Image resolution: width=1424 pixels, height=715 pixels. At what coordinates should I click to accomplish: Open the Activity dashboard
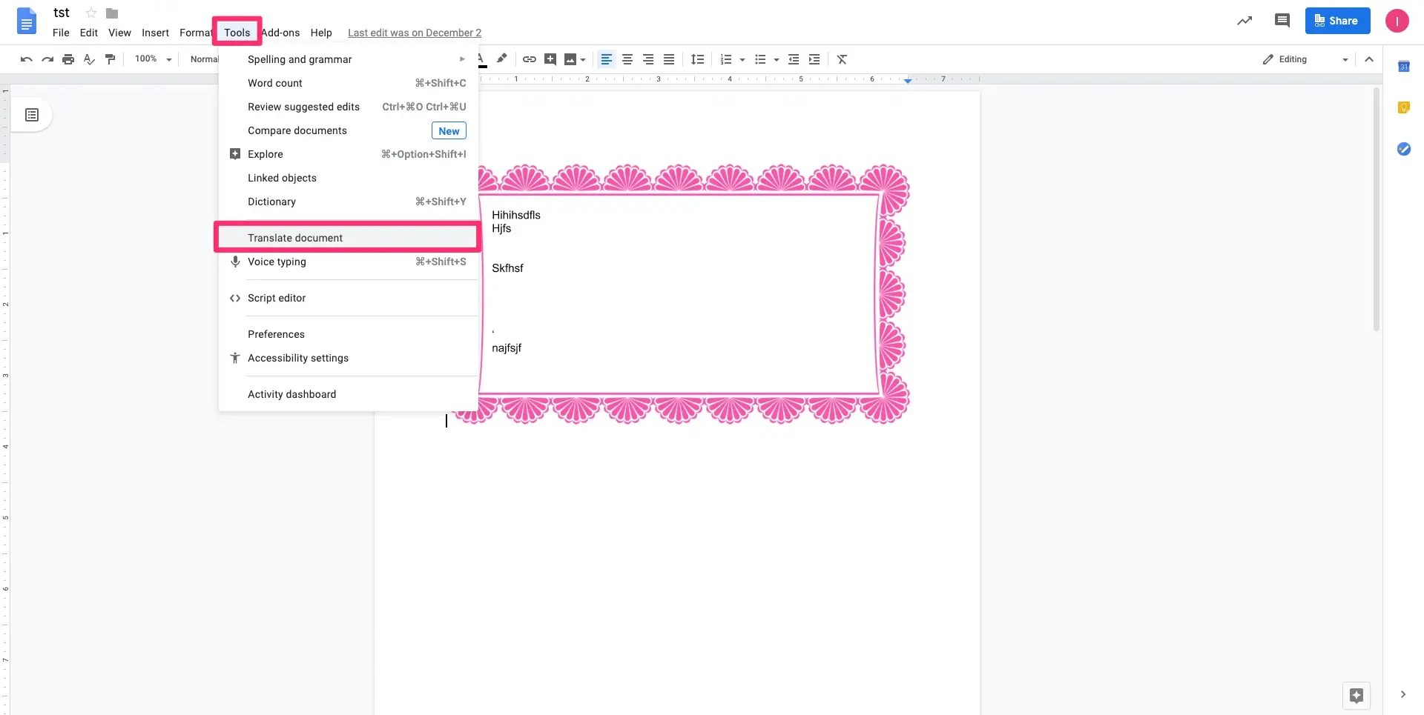point(349,394)
